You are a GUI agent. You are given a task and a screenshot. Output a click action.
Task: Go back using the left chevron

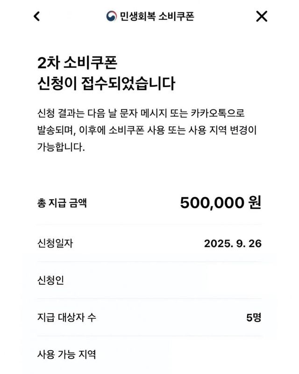37,16
